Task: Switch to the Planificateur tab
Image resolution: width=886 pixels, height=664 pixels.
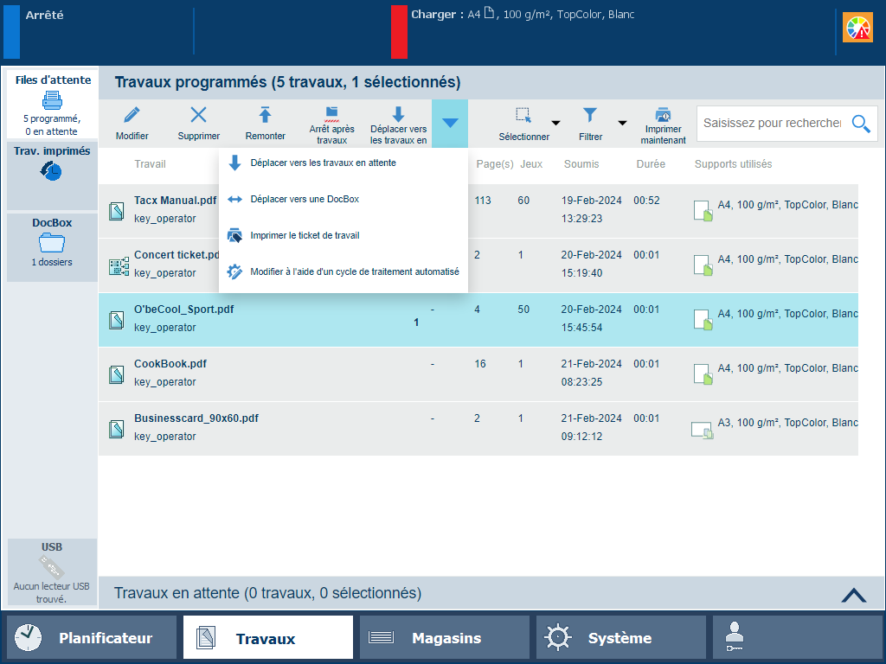Action: 92,638
